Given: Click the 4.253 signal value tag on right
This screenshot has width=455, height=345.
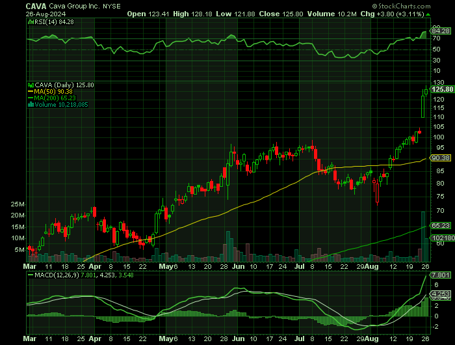Looking at the screenshot, I should tap(441, 294).
